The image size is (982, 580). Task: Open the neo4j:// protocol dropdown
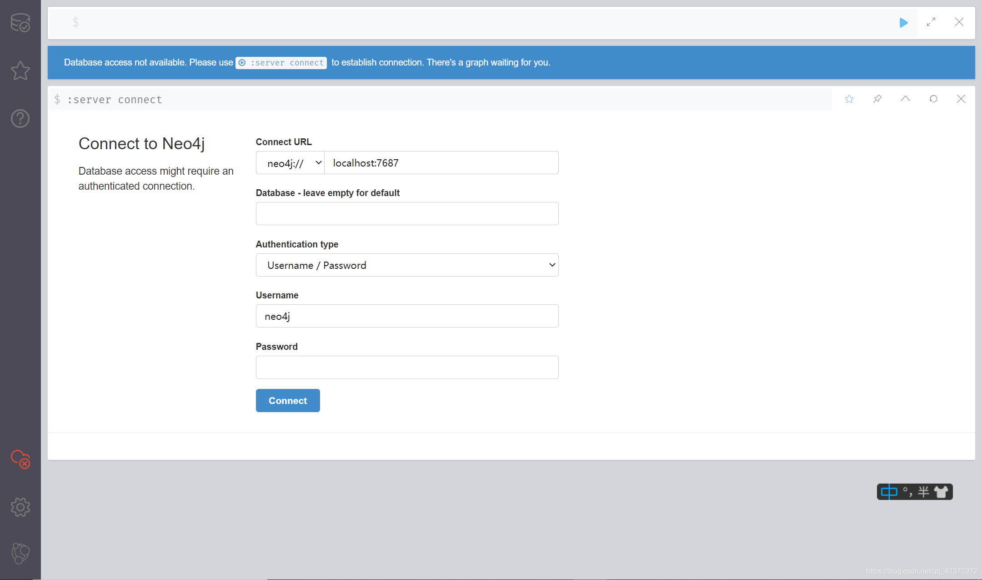[290, 163]
